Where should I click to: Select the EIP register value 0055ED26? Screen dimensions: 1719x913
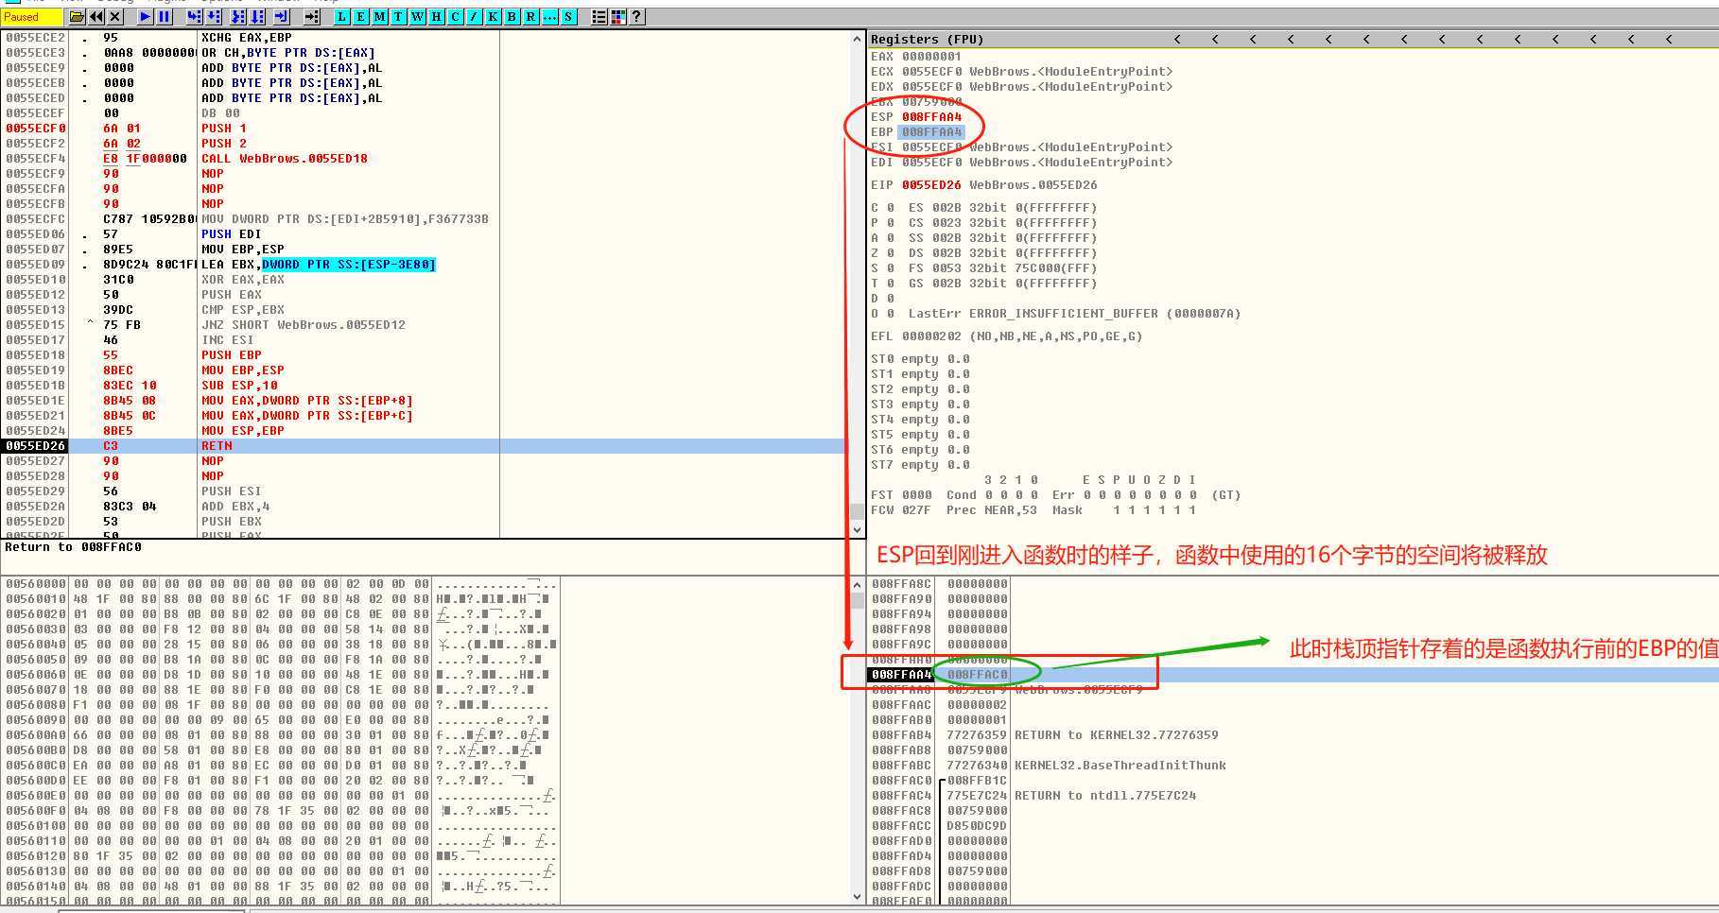click(x=931, y=184)
